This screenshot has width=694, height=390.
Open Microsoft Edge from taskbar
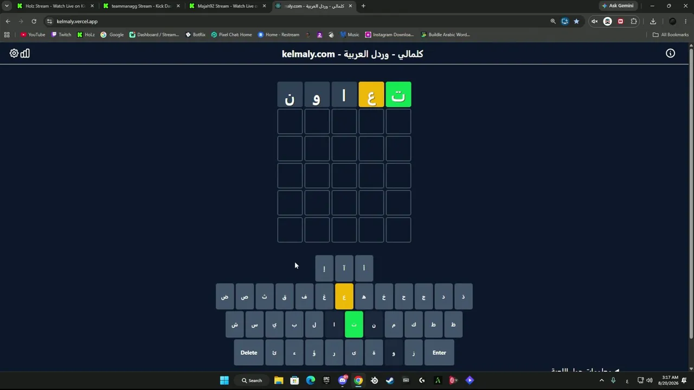pyautogui.click(x=311, y=380)
